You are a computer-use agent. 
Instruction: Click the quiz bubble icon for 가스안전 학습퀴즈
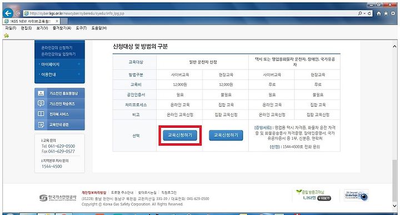(x=41, y=103)
